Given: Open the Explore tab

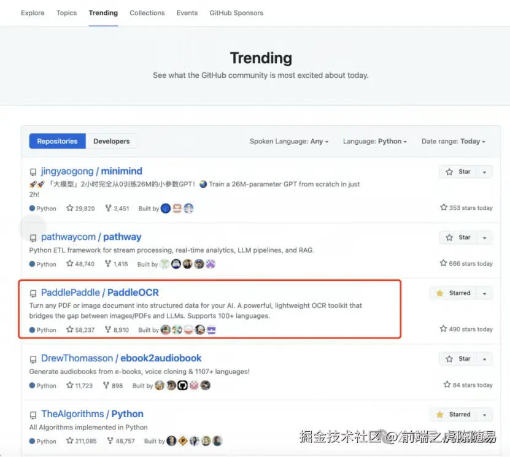Looking at the screenshot, I should point(33,13).
